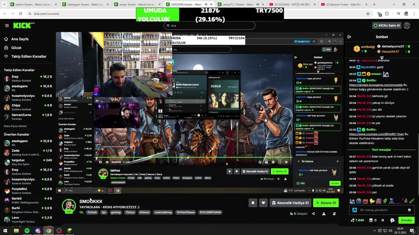Viewport: 419px width, 235px height.
Task: Click the moderator actions icon beside share
Action: point(334,214)
